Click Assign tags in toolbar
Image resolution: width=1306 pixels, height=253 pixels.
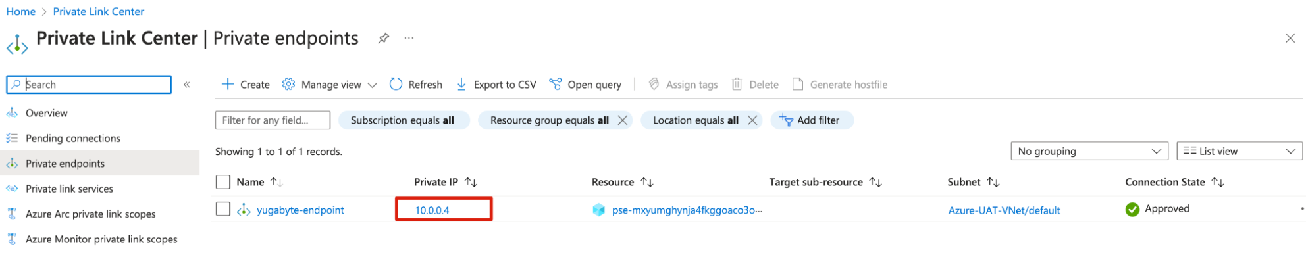[x=683, y=84]
